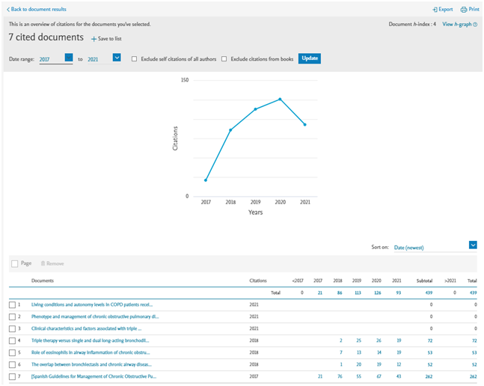The width and height of the screenshot is (484, 386).
Task: Click the View h-graph help icon
Action: 476,24
